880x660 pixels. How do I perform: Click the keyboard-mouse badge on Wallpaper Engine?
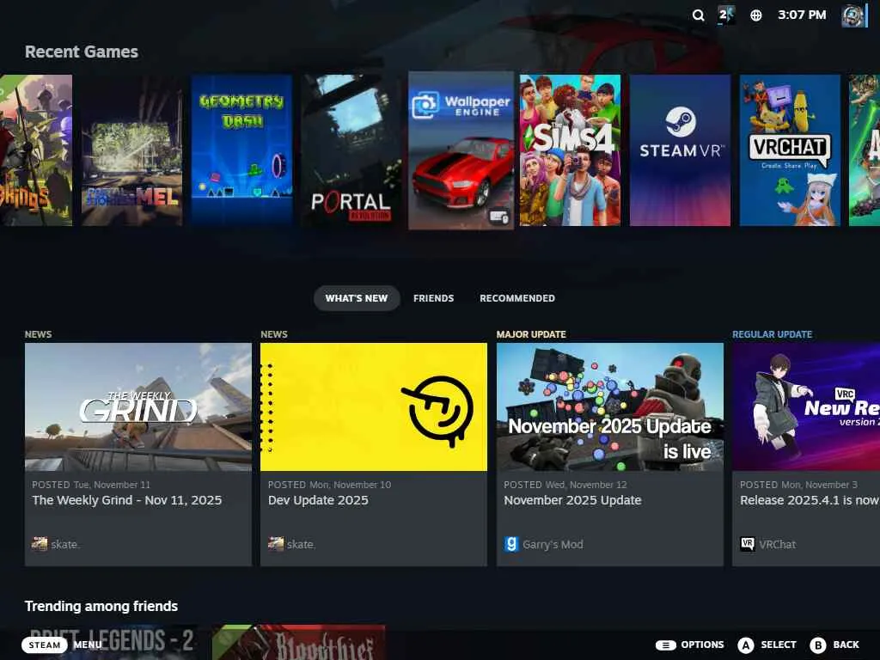498,216
